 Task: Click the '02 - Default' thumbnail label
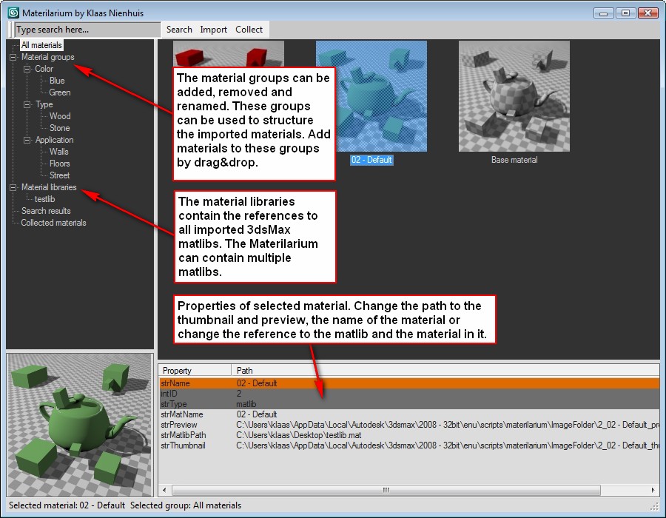click(371, 160)
